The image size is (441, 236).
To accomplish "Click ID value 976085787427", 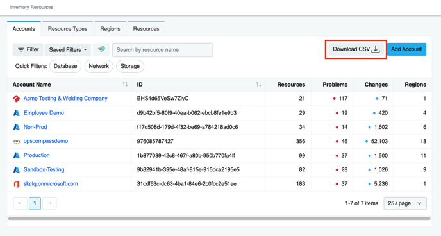I will (x=155, y=141).
